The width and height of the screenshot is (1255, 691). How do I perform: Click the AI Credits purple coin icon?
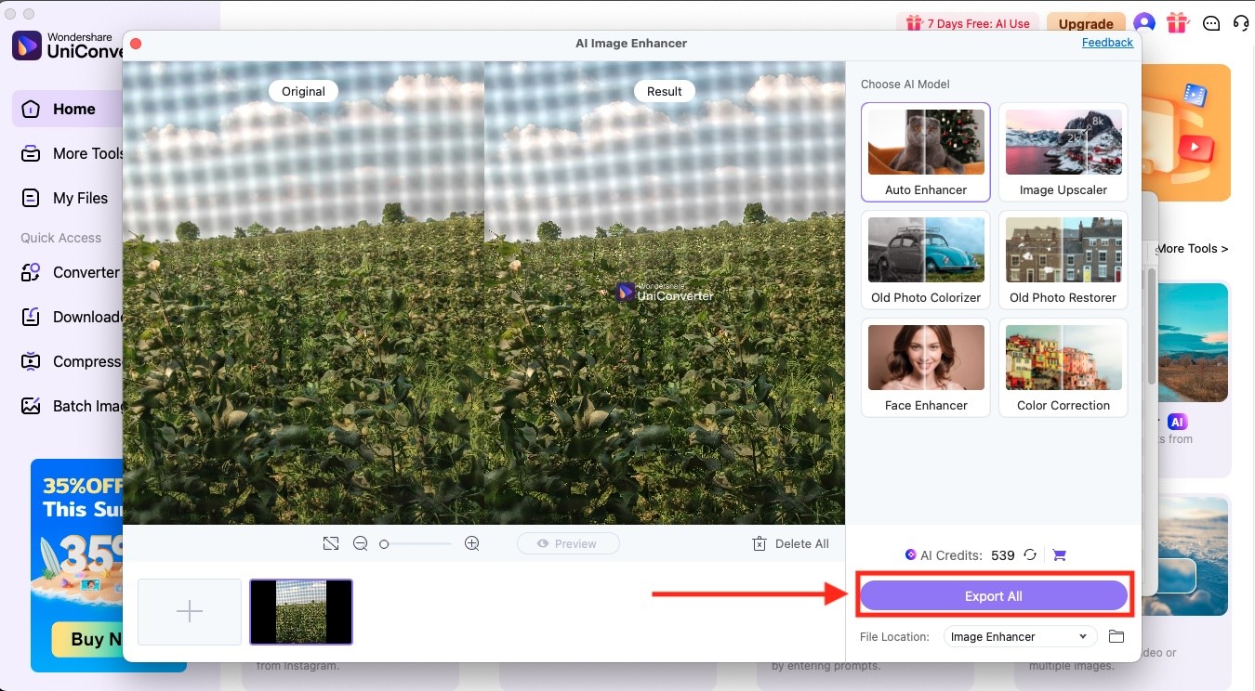click(x=911, y=554)
